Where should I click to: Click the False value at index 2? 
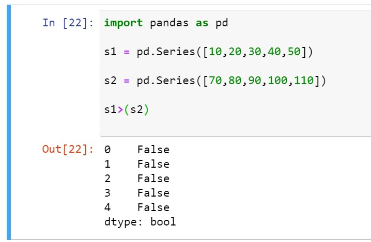pos(153,179)
